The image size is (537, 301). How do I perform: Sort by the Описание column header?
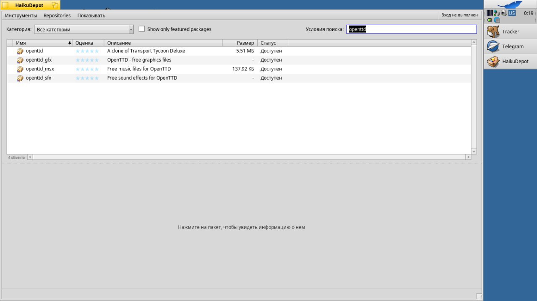point(163,43)
